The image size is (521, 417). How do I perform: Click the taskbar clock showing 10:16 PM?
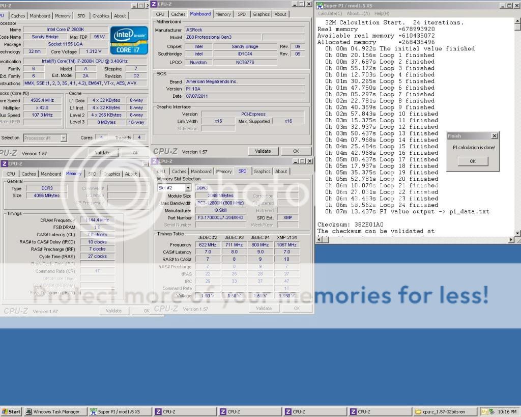506,412
